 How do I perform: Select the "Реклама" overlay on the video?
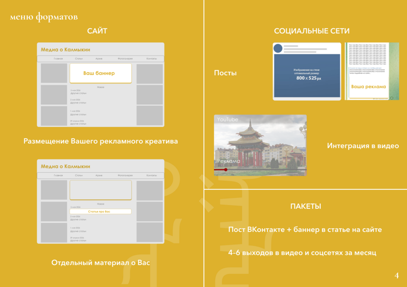(x=229, y=161)
